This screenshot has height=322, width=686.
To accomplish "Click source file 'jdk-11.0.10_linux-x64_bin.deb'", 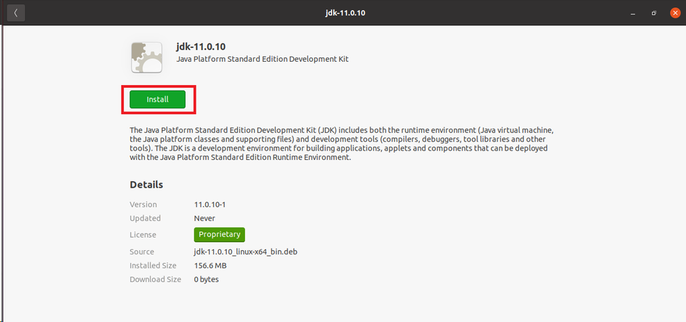I will [x=246, y=251].
